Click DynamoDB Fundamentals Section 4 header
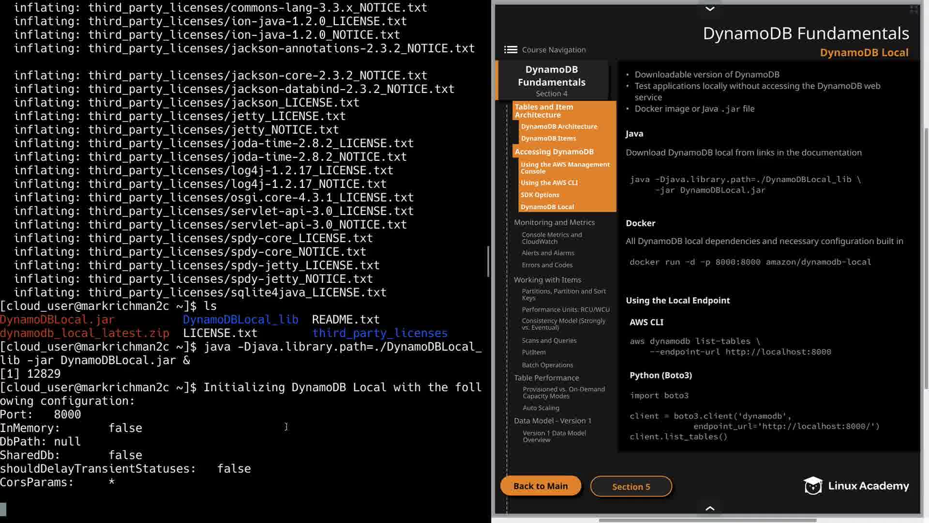 point(552,80)
